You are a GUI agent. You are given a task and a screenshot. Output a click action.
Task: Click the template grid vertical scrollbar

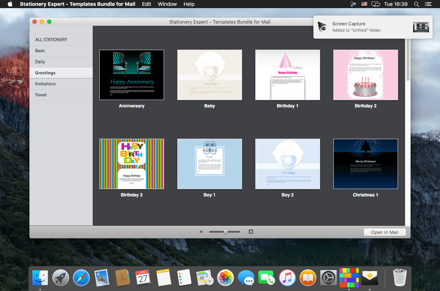[x=408, y=60]
